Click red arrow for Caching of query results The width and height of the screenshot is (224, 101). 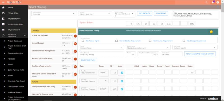(75, 67)
